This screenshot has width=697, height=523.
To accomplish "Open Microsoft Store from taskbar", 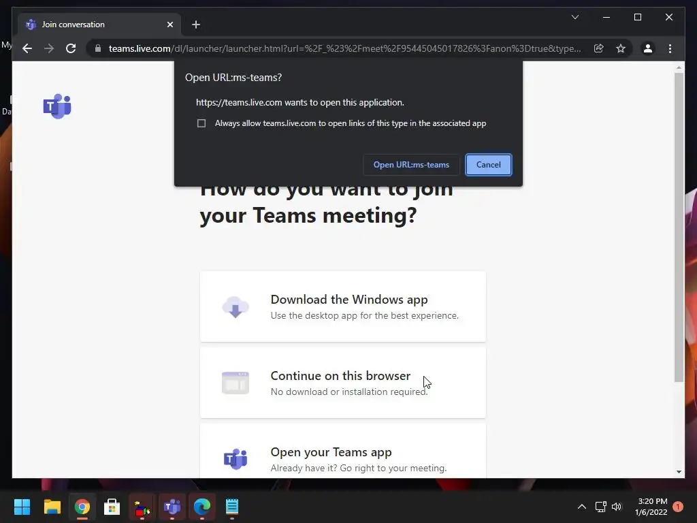I will click(112, 507).
